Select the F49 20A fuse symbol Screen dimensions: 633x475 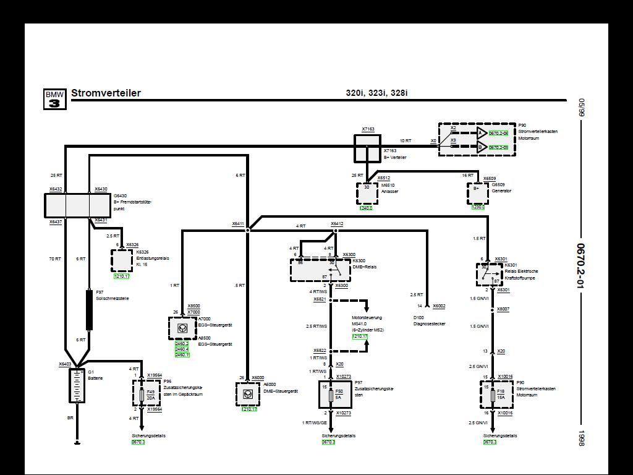pyautogui.click(x=142, y=395)
